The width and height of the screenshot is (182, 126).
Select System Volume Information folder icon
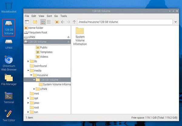point(80,36)
